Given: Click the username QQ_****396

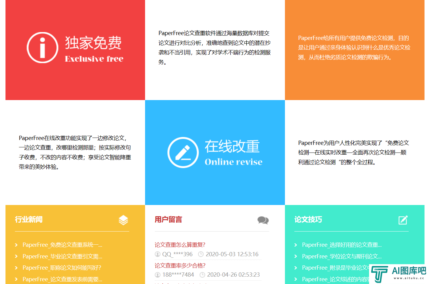Looking at the screenshot, I should click(x=177, y=254).
